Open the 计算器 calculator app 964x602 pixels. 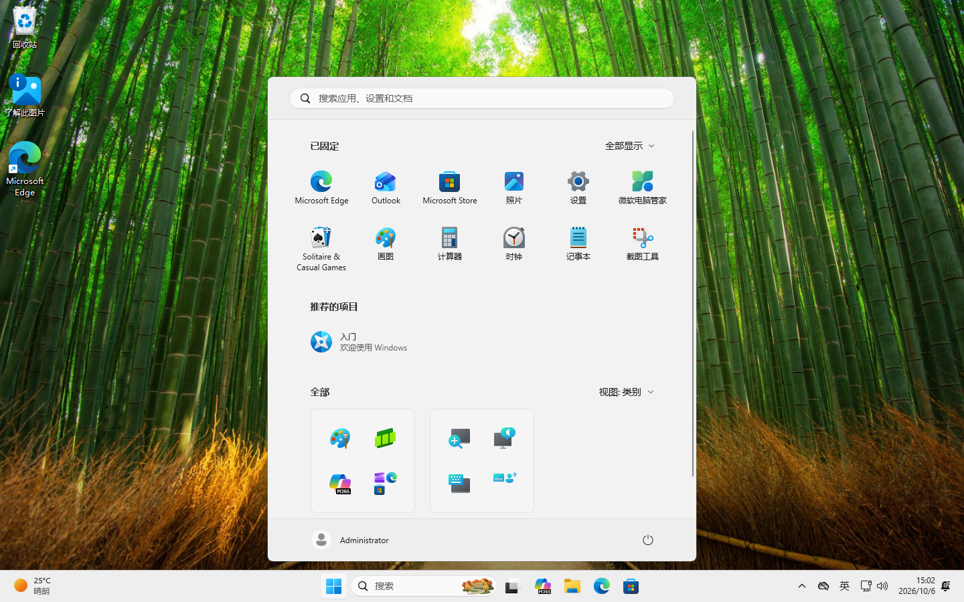(x=450, y=243)
